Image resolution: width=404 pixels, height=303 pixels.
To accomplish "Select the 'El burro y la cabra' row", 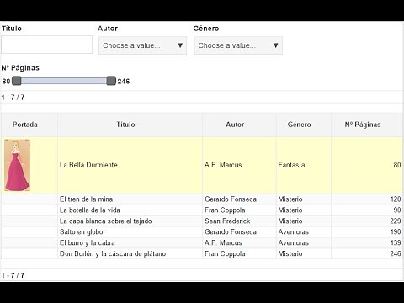I will point(202,243).
